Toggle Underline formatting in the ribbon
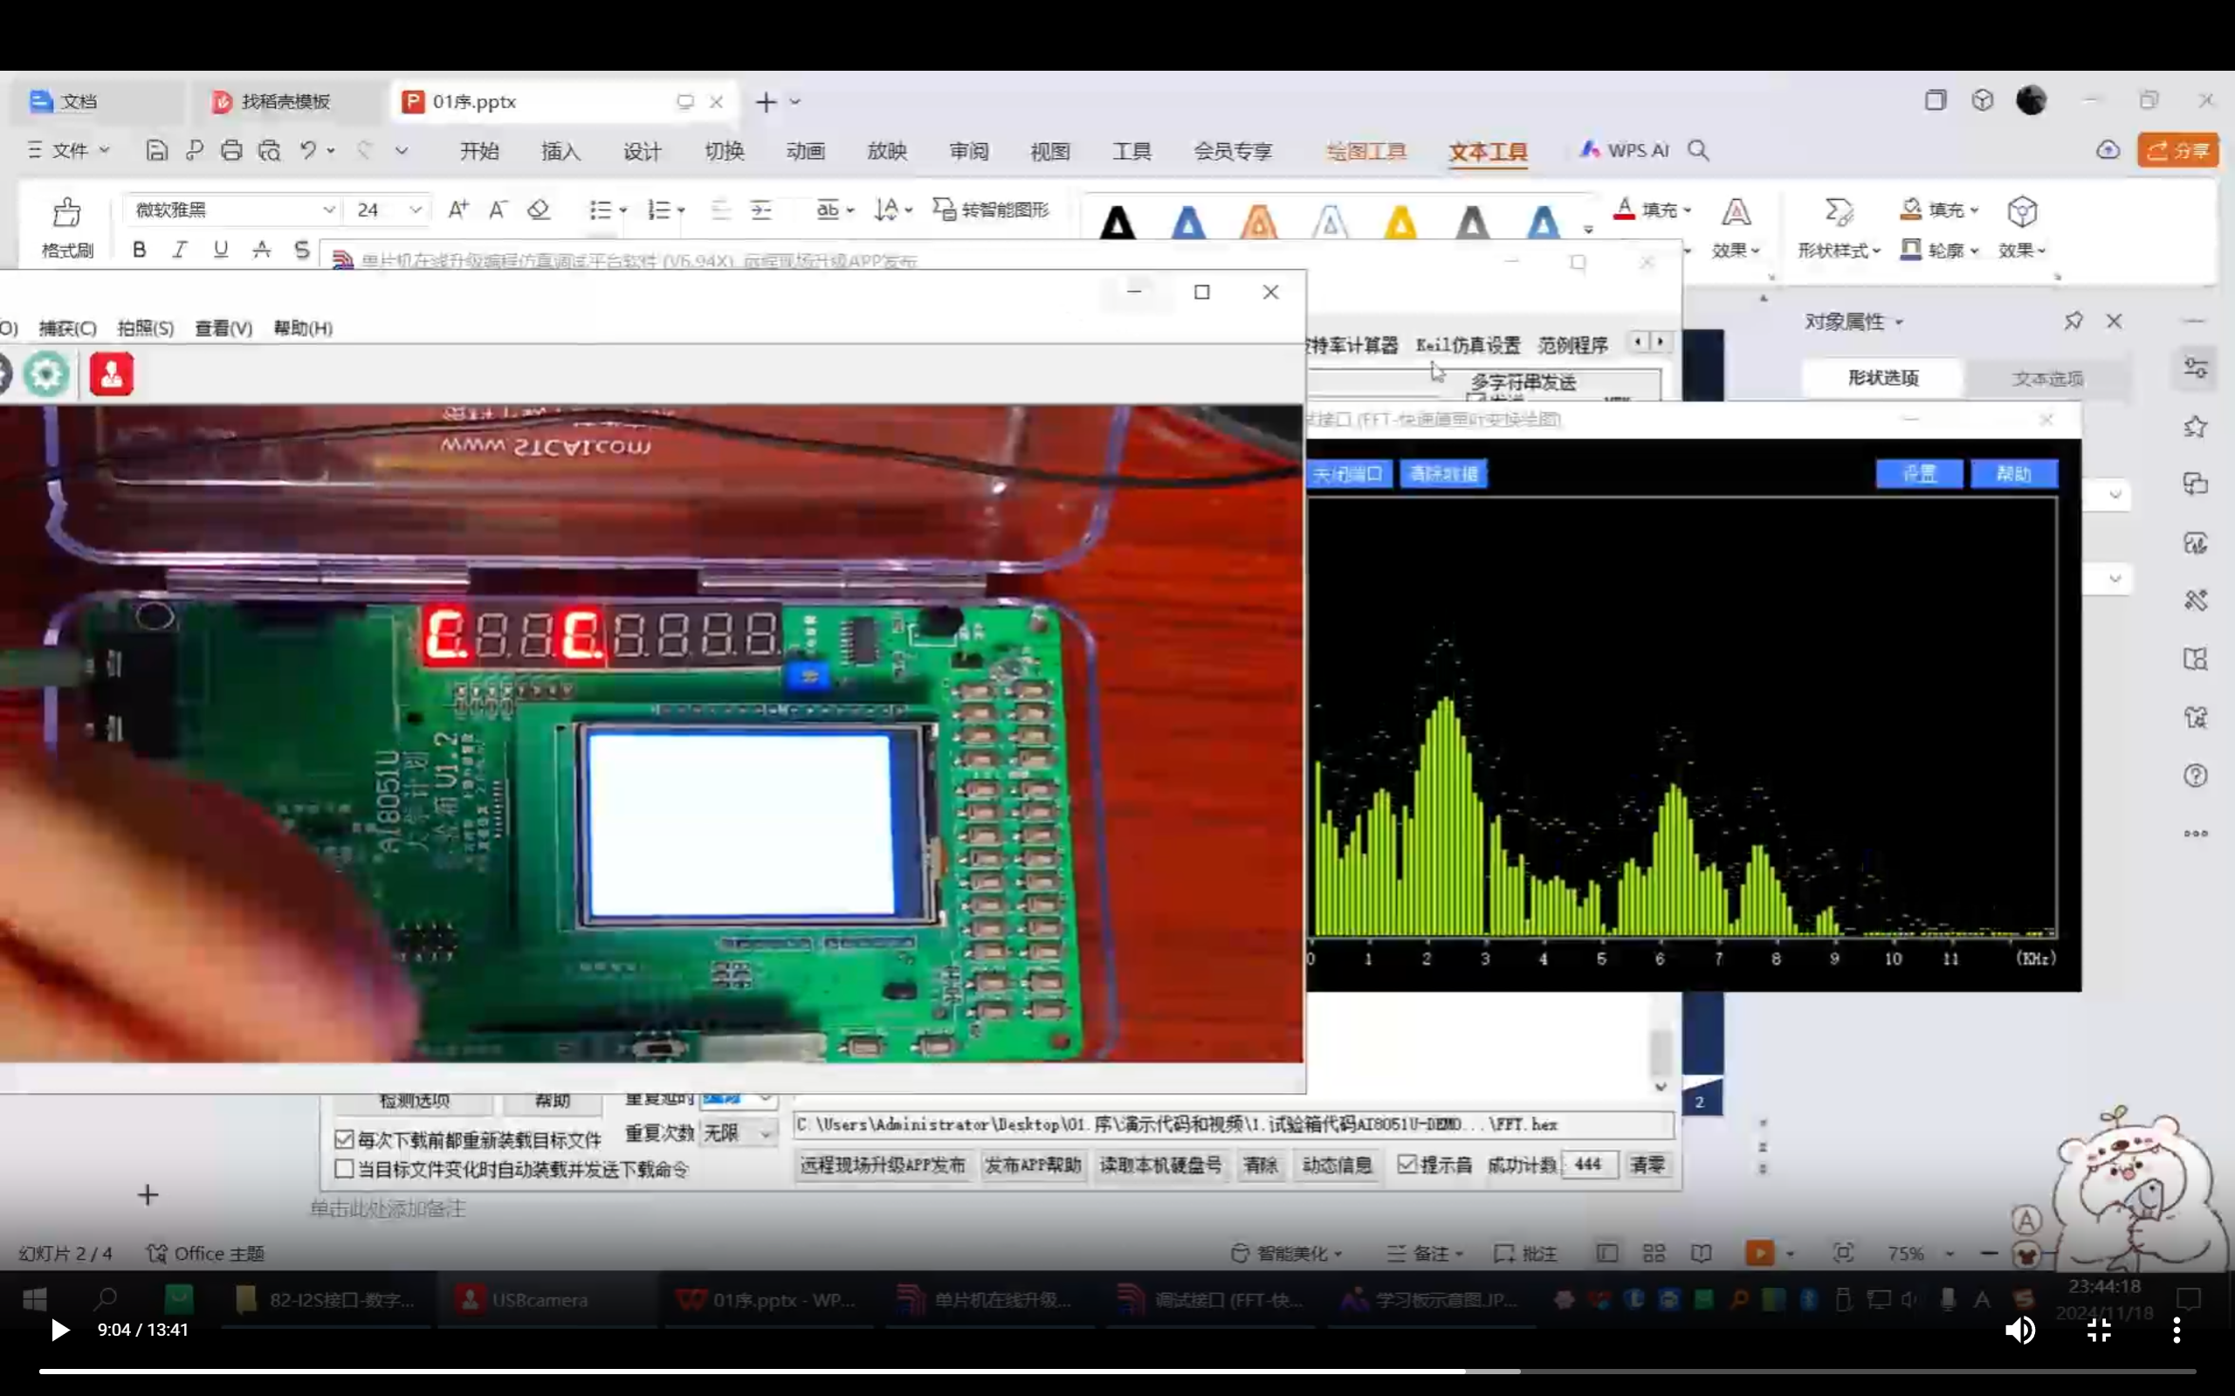Image resolution: width=2235 pixels, height=1396 pixels. click(x=221, y=250)
